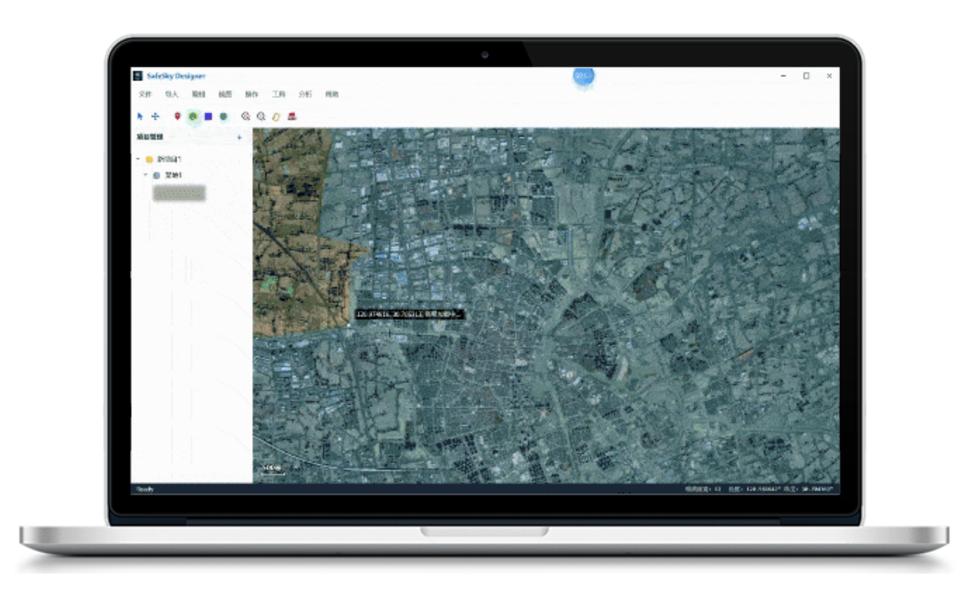Pick the red location marker tool
969x596 pixels.
click(177, 116)
